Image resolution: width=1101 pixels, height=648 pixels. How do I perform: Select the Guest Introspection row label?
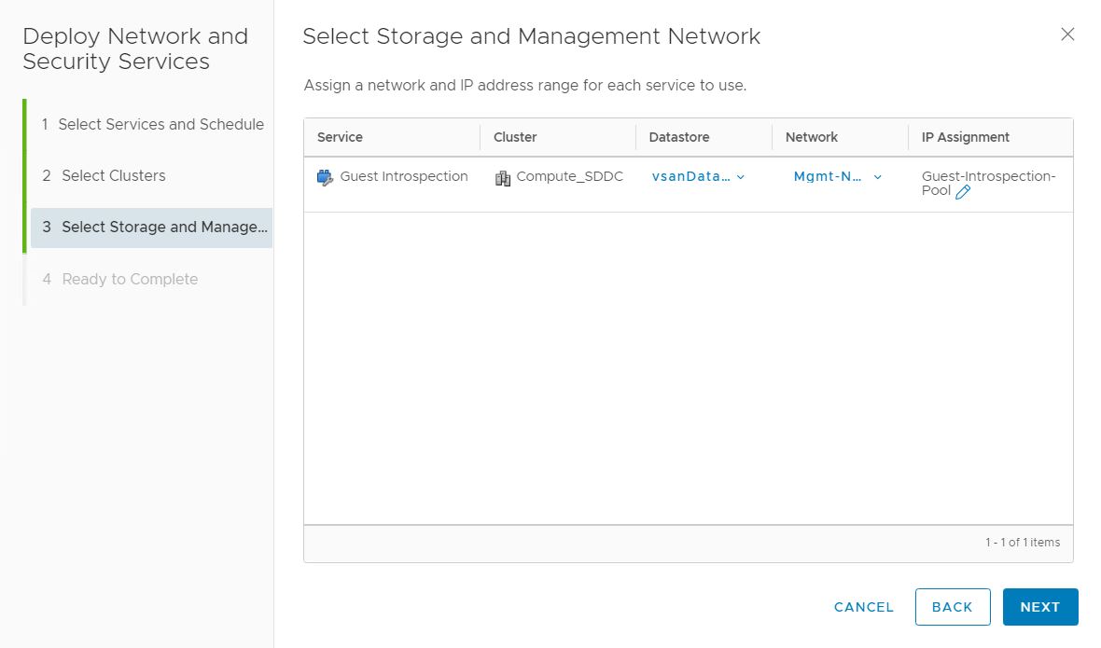tap(403, 176)
